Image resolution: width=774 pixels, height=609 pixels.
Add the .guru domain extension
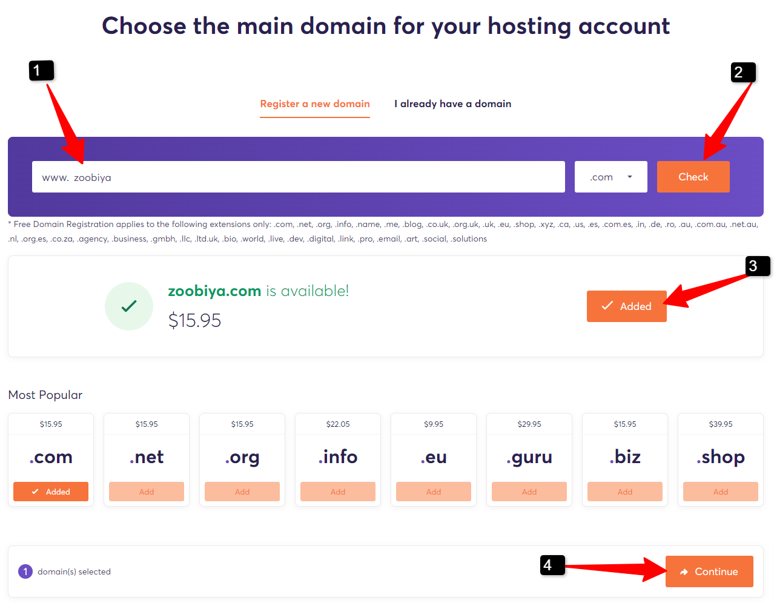[x=529, y=491]
